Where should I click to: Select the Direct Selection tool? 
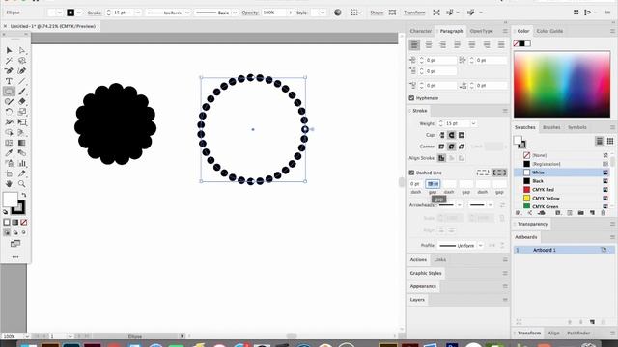(x=22, y=50)
